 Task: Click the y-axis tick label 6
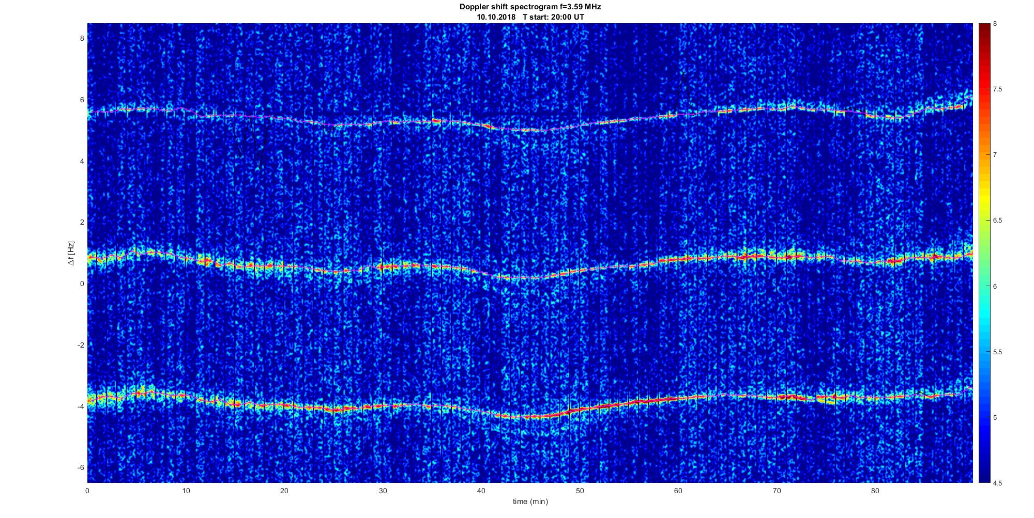point(82,100)
